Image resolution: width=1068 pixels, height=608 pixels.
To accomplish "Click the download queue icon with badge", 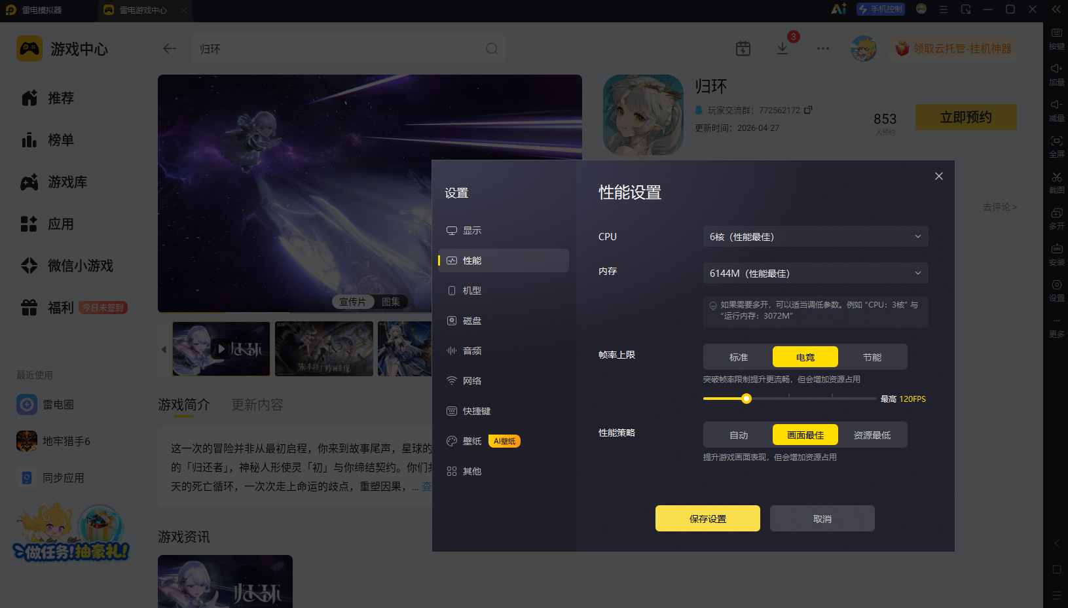I will 783,48.
